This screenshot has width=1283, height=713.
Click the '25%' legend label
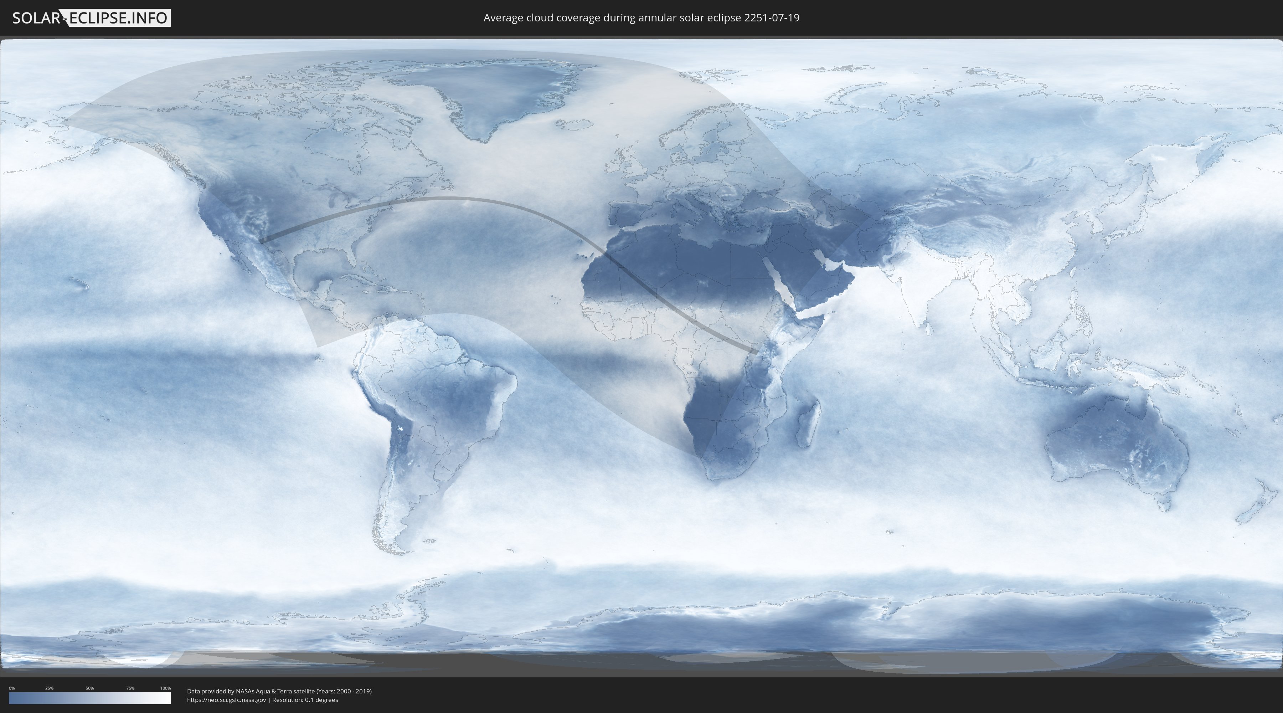coord(49,688)
